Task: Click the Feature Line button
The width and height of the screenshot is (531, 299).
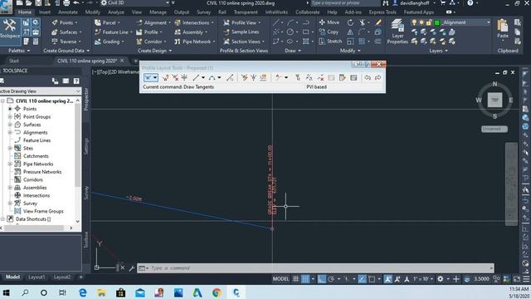Action: click(114, 32)
